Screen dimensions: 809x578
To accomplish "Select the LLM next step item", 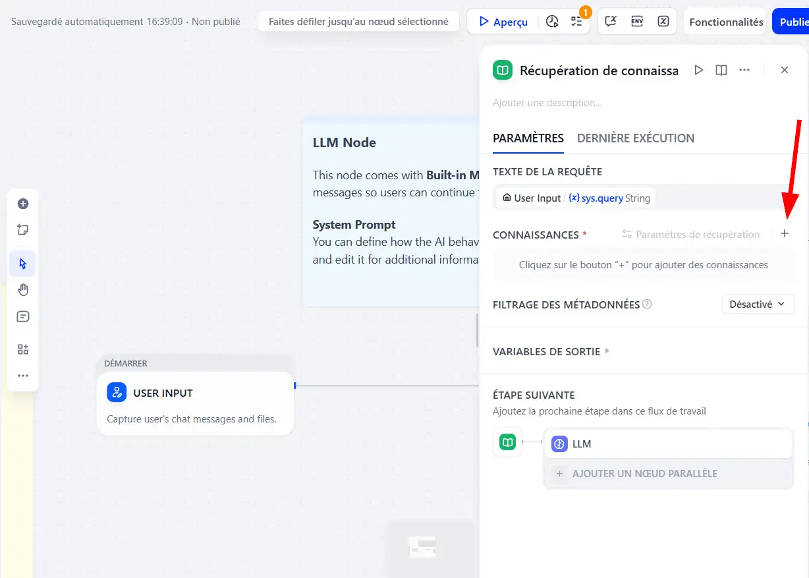I will tap(668, 444).
